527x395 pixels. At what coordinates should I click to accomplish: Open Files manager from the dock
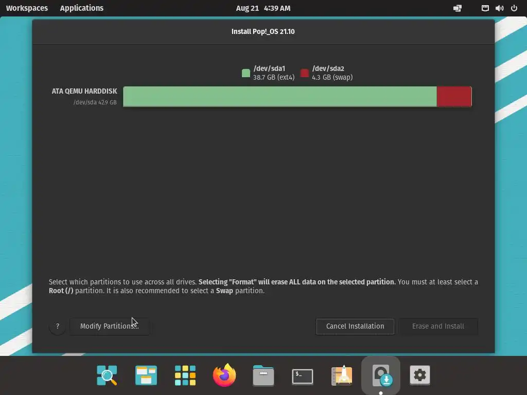click(x=263, y=375)
